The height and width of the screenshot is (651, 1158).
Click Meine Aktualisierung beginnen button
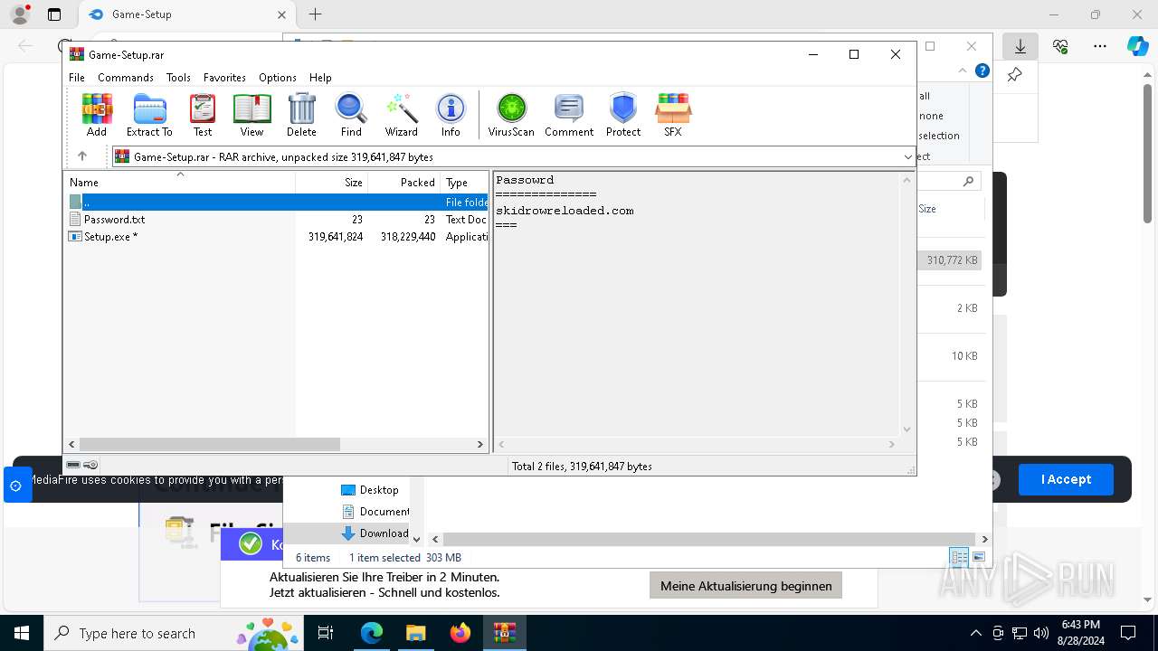[745, 586]
